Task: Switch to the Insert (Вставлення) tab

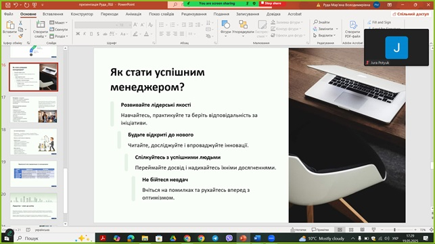Action: [x=53, y=14]
